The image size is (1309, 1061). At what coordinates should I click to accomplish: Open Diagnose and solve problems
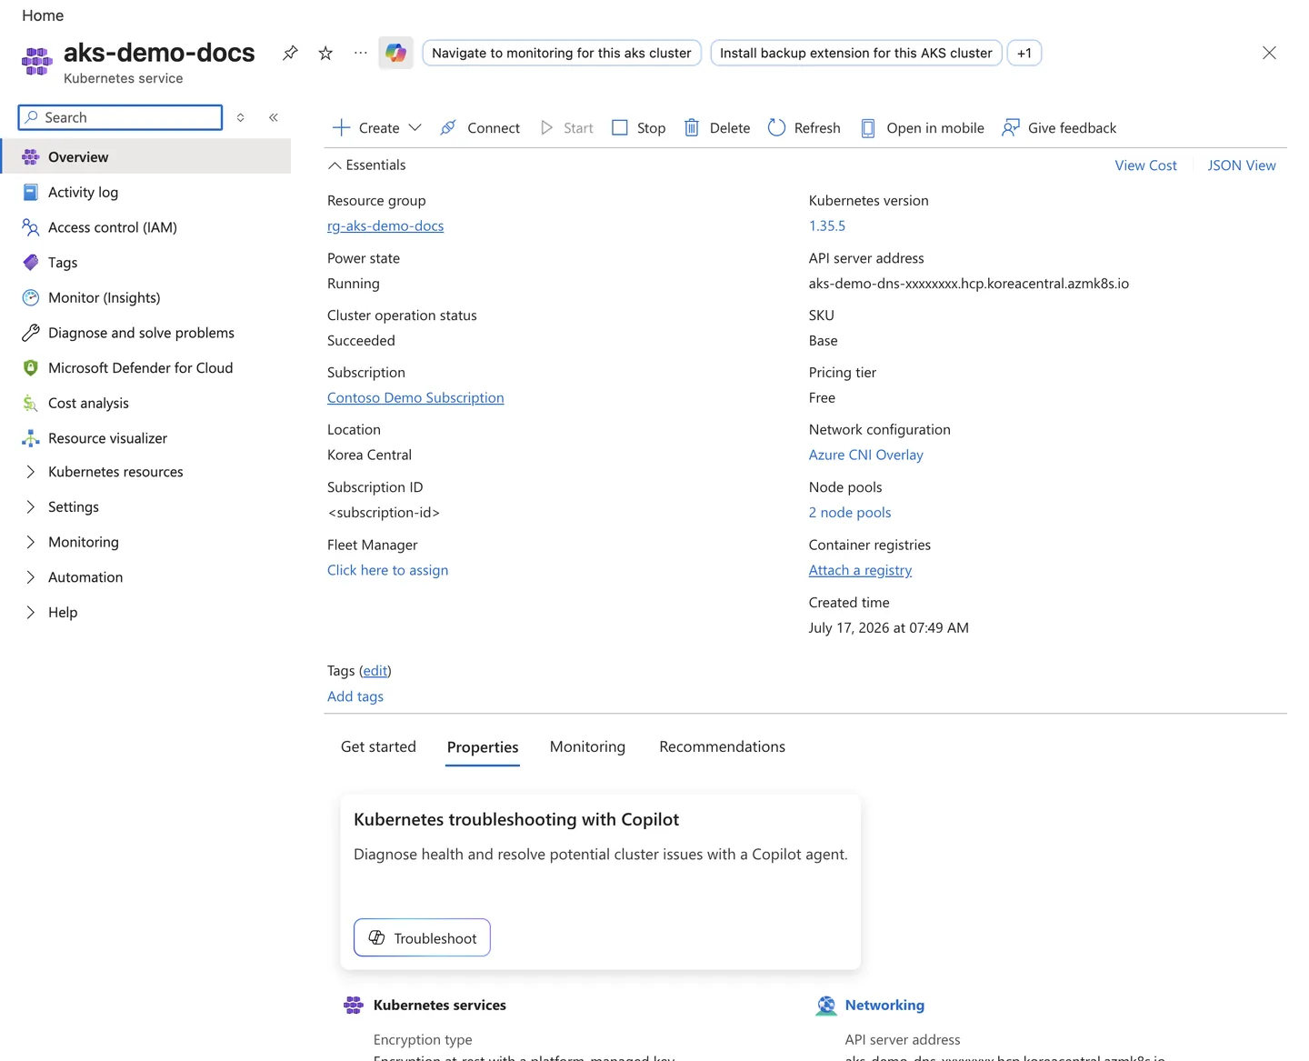coord(145,333)
